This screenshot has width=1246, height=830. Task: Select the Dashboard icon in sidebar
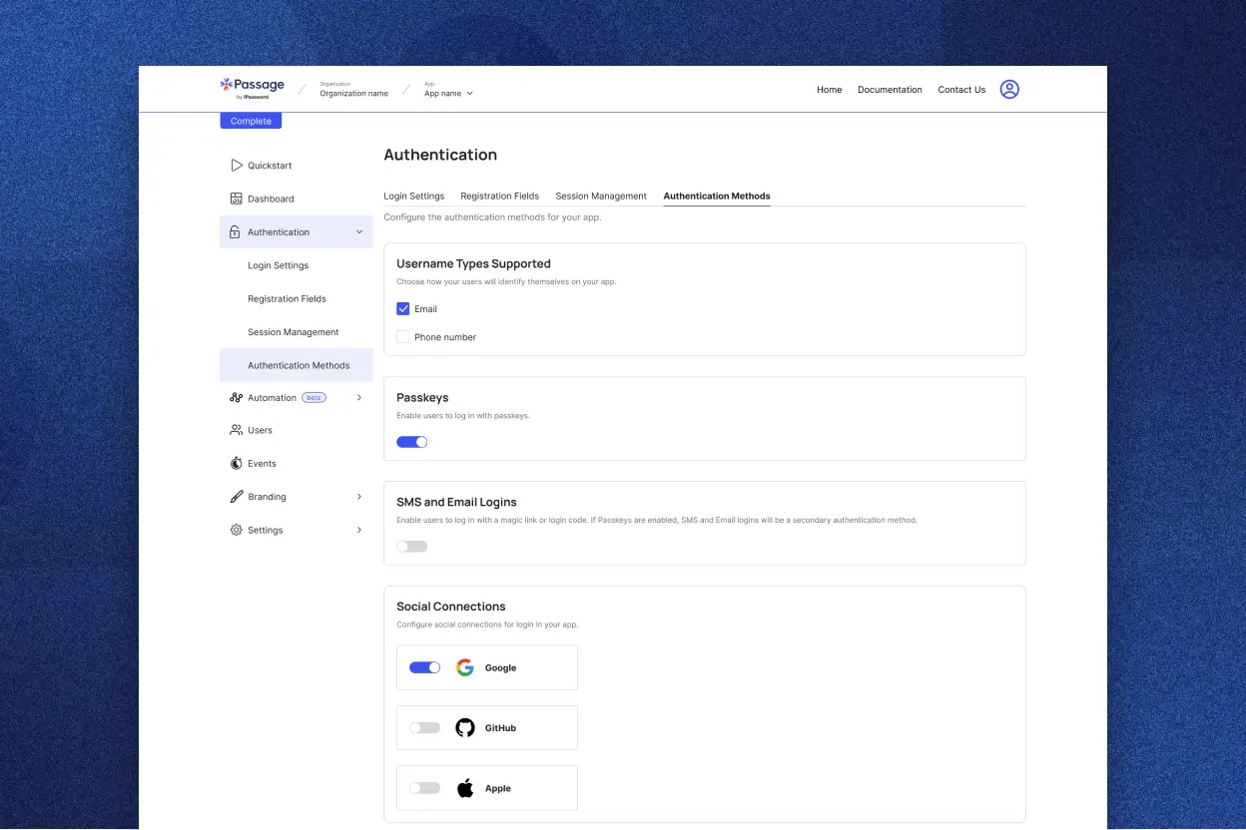237,199
